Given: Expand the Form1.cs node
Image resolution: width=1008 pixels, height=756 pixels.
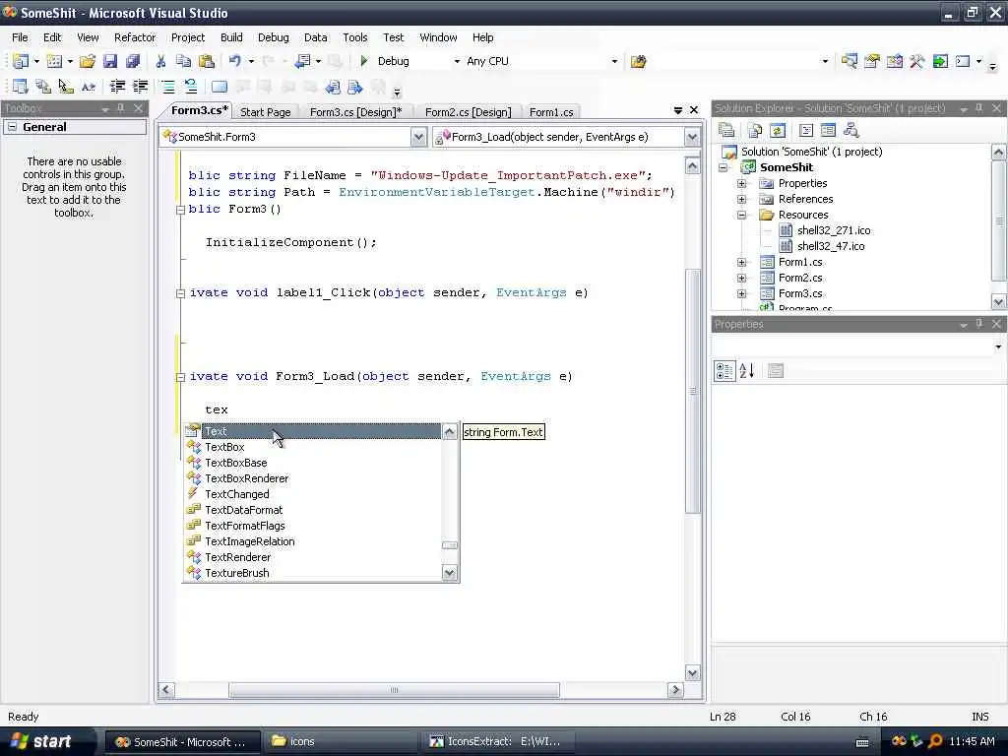Looking at the screenshot, I should tap(742, 262).
